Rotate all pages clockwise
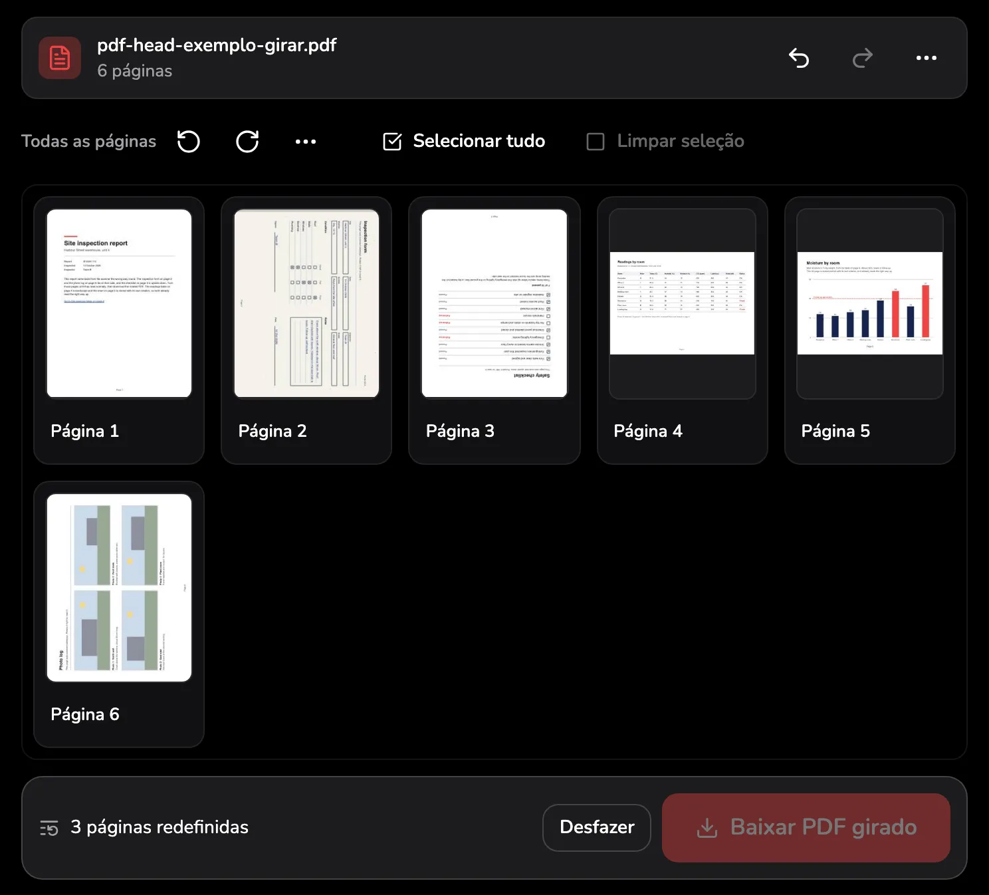The image size is (989, 895). point(247,141)
